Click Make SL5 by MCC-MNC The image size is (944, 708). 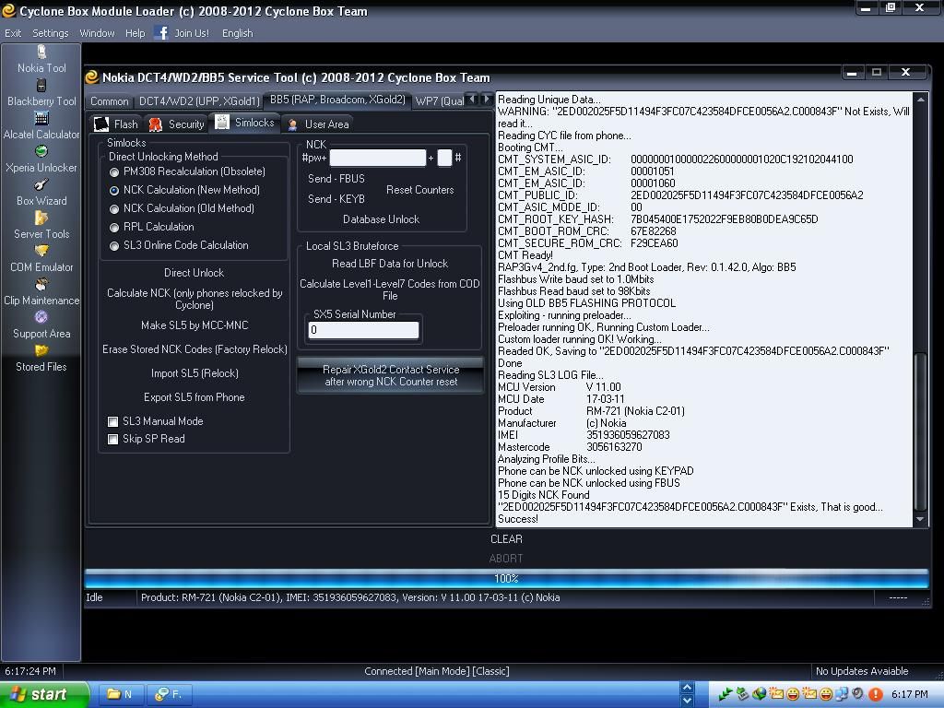coord(195,325)
